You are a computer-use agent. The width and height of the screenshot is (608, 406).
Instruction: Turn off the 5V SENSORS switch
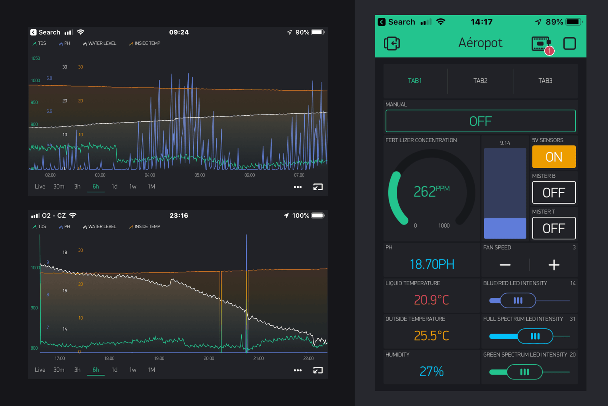coord(554,156)
